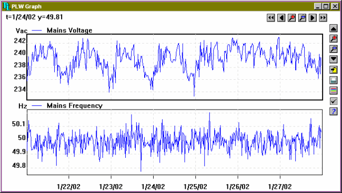The height and width of the screenshot is (193, 342).
Task: Click the 49.9 frequency axis value
Action: [19, 152]
